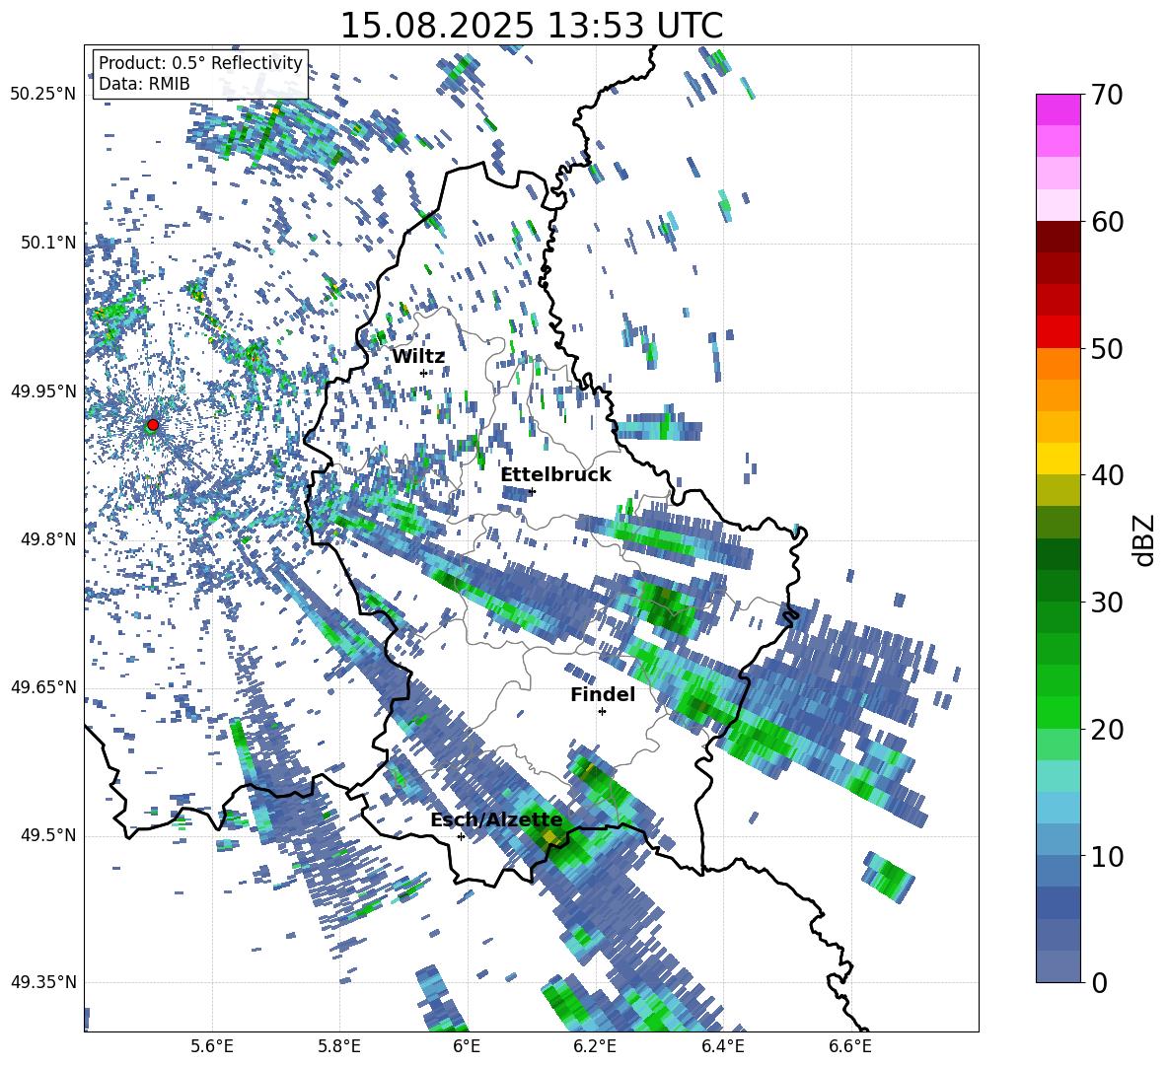Click the green echo patch near 6.65°E, 49.45°N

pyautogui.click(x=890, y=879)
